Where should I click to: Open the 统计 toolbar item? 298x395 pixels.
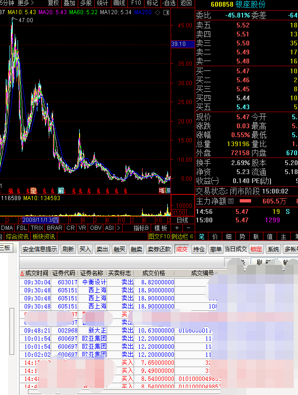[102, 3]
